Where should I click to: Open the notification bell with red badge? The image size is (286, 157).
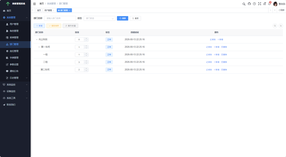270,4
